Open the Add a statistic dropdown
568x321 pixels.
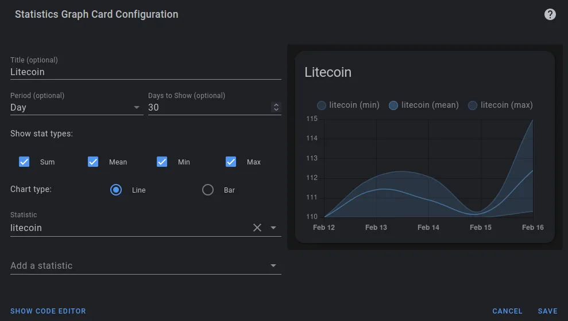(146, 266)
